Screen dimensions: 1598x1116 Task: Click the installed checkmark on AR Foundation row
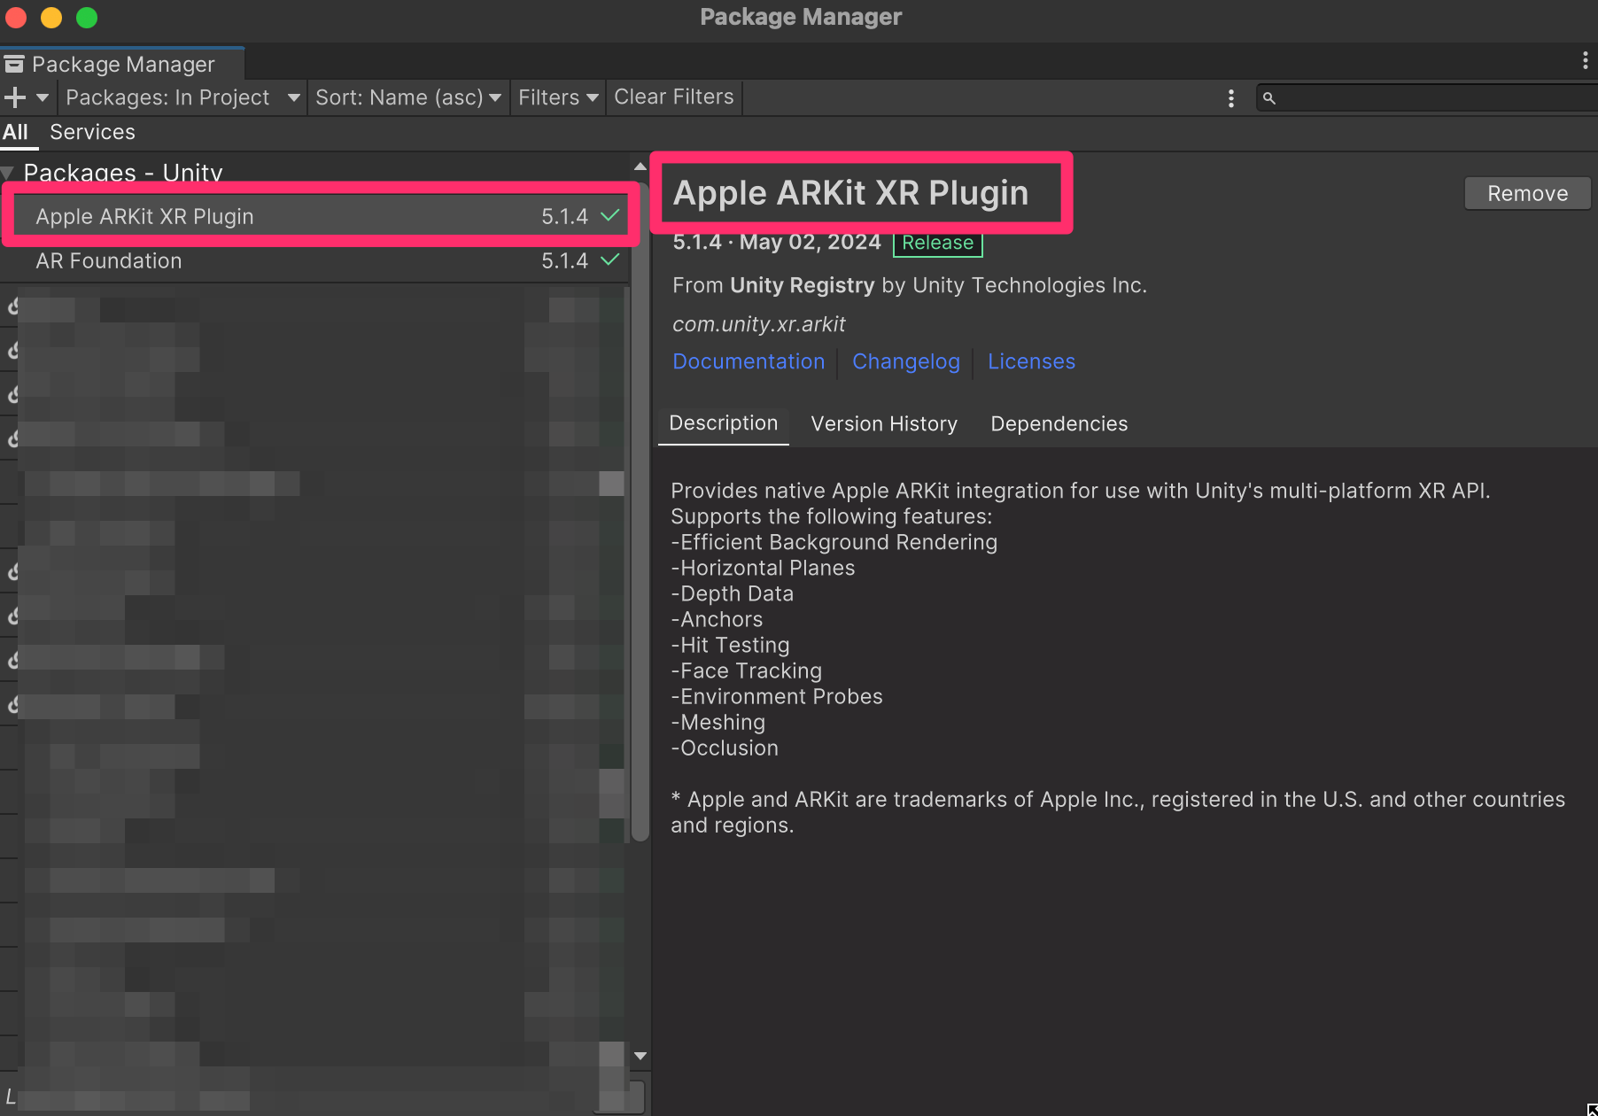610,260
